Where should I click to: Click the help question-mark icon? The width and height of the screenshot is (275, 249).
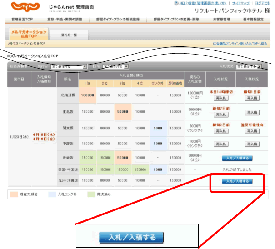[x=176, y=3]
